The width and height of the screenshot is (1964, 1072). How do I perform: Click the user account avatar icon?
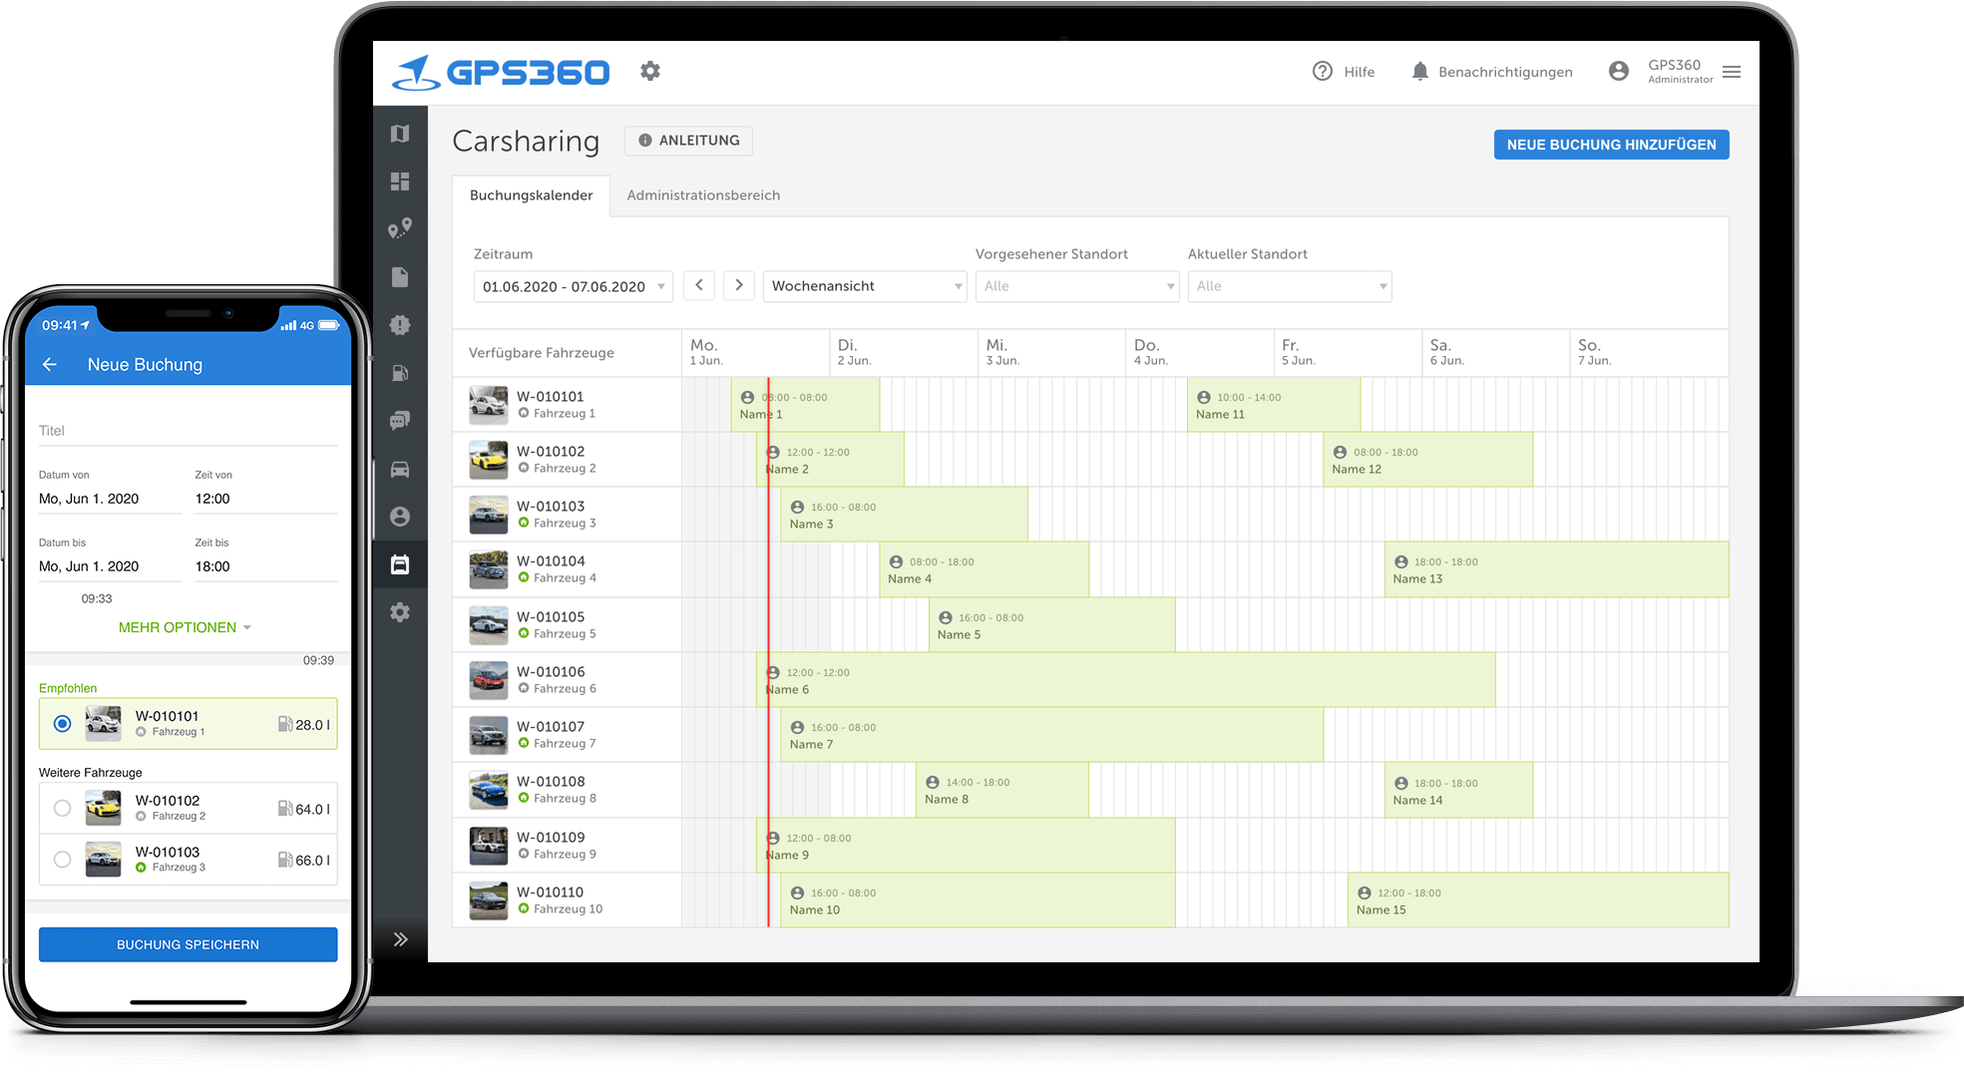1619,71
